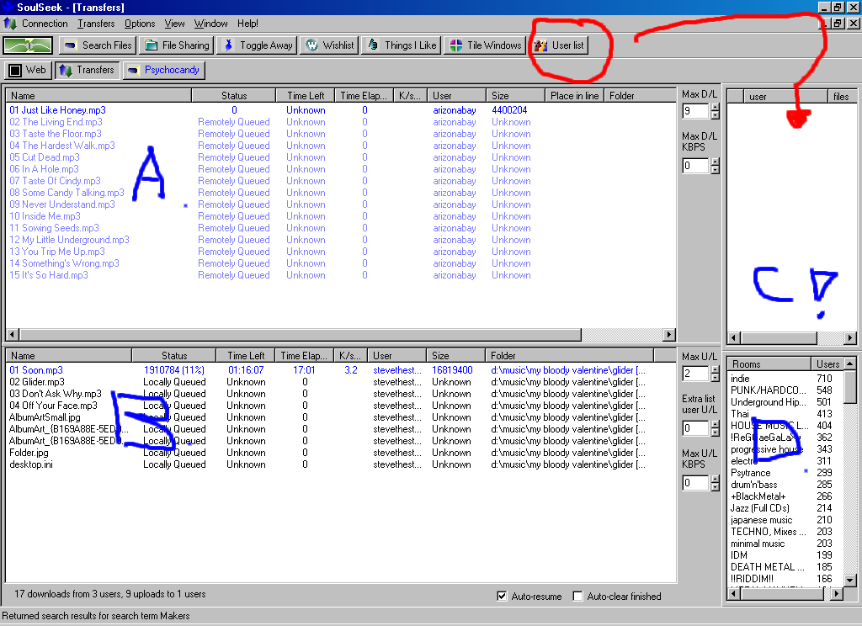Image resolution: width=862 pixels, height=626 pixels.
Task: Decrease Max D/L with its down arrow
Action: click(x=715, y=115)
